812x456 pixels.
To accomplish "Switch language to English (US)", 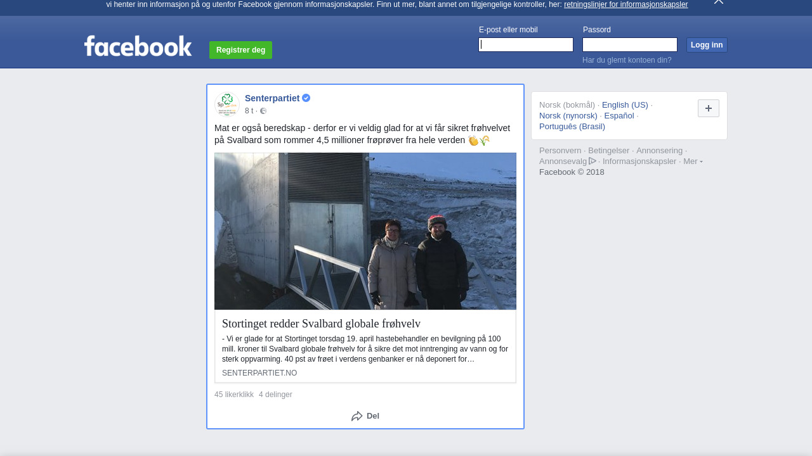I will 625,105.
